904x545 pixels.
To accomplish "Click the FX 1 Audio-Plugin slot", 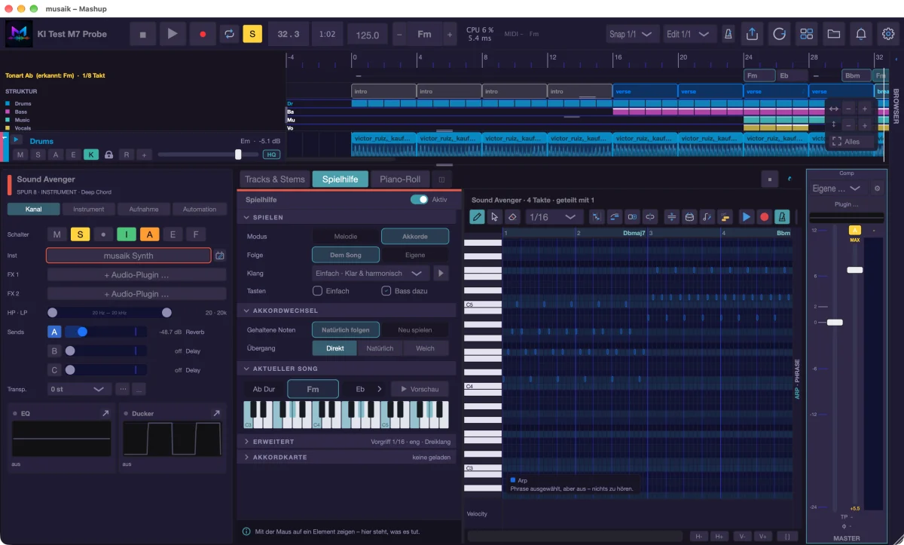I will pyautogui.click(x=136, y=274).
